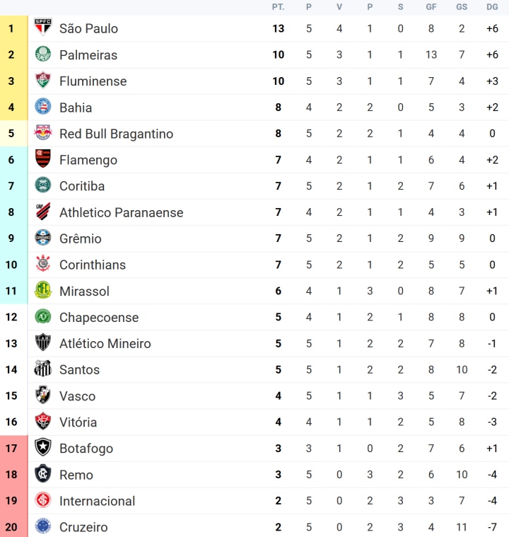
Task: Select the Cruzeiro club badge
Action: coord(43,527)
